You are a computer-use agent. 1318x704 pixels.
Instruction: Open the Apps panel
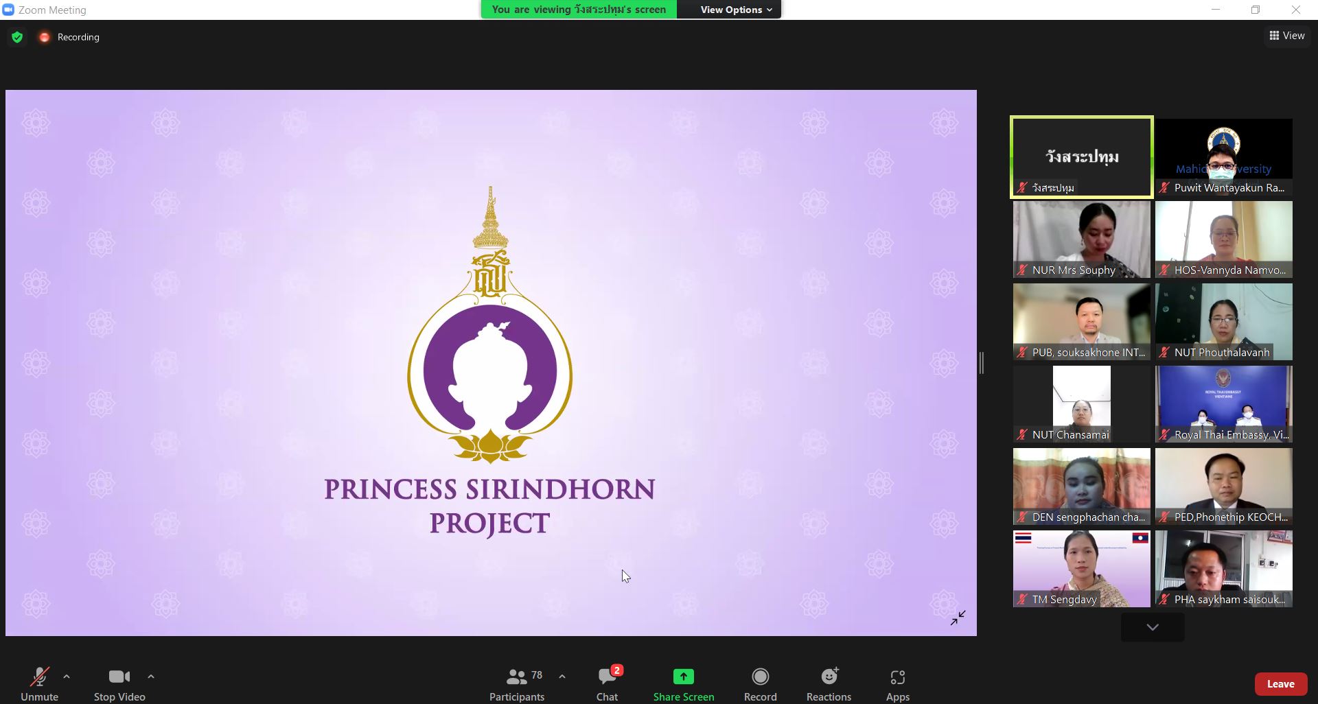pyautogui.click(x=897, y=683)
